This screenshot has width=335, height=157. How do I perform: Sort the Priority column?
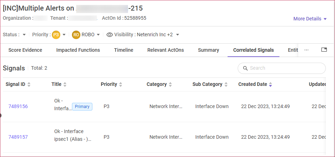[121, 84]
